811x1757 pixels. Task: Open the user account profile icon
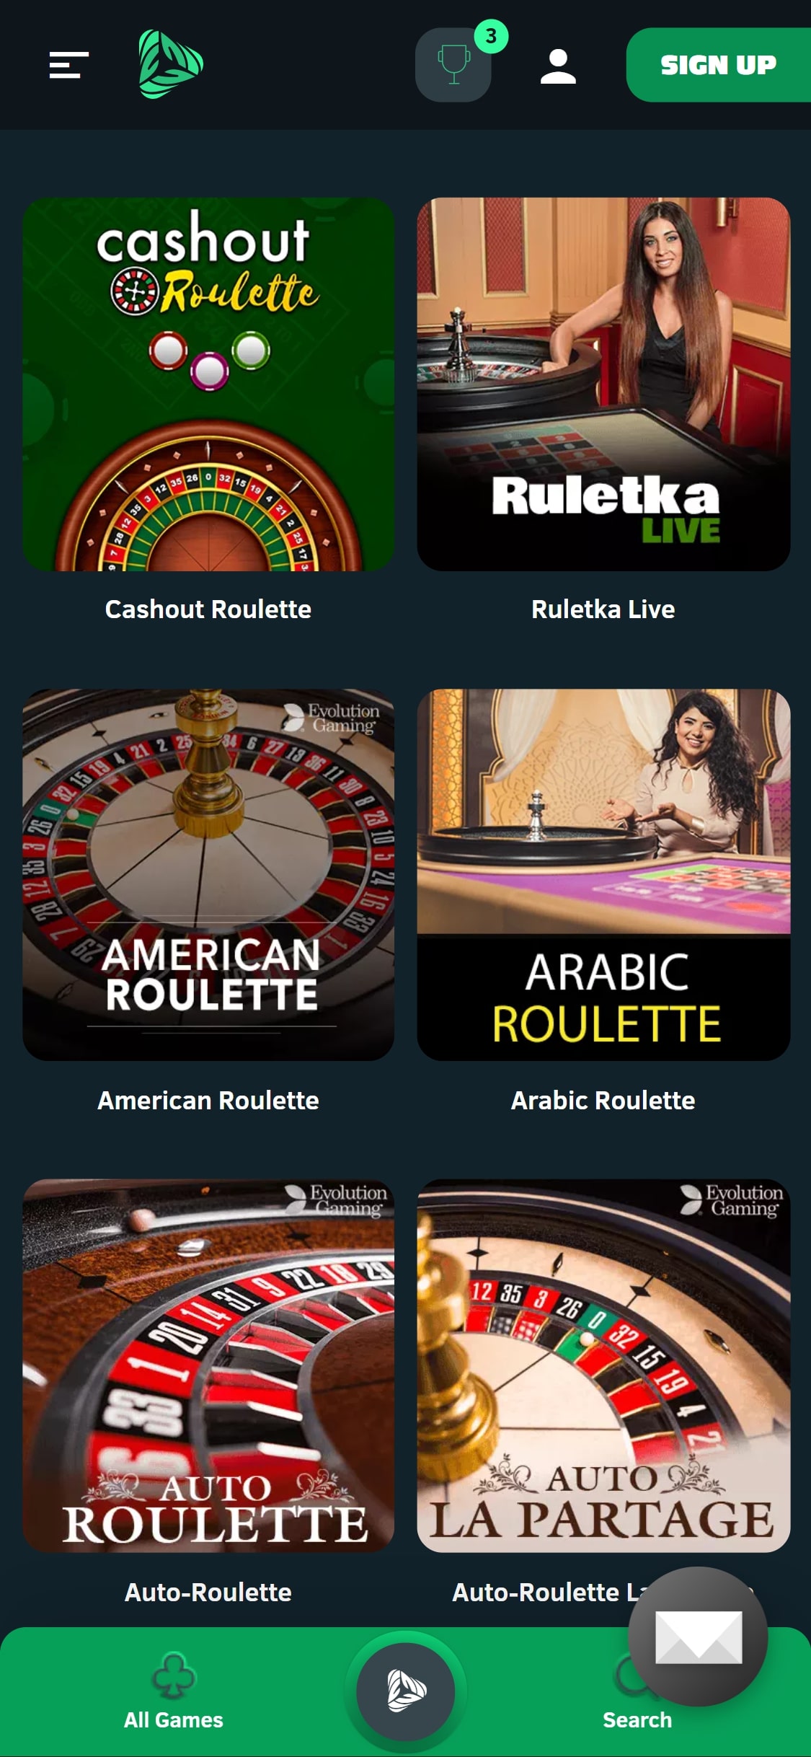[558, 66]
